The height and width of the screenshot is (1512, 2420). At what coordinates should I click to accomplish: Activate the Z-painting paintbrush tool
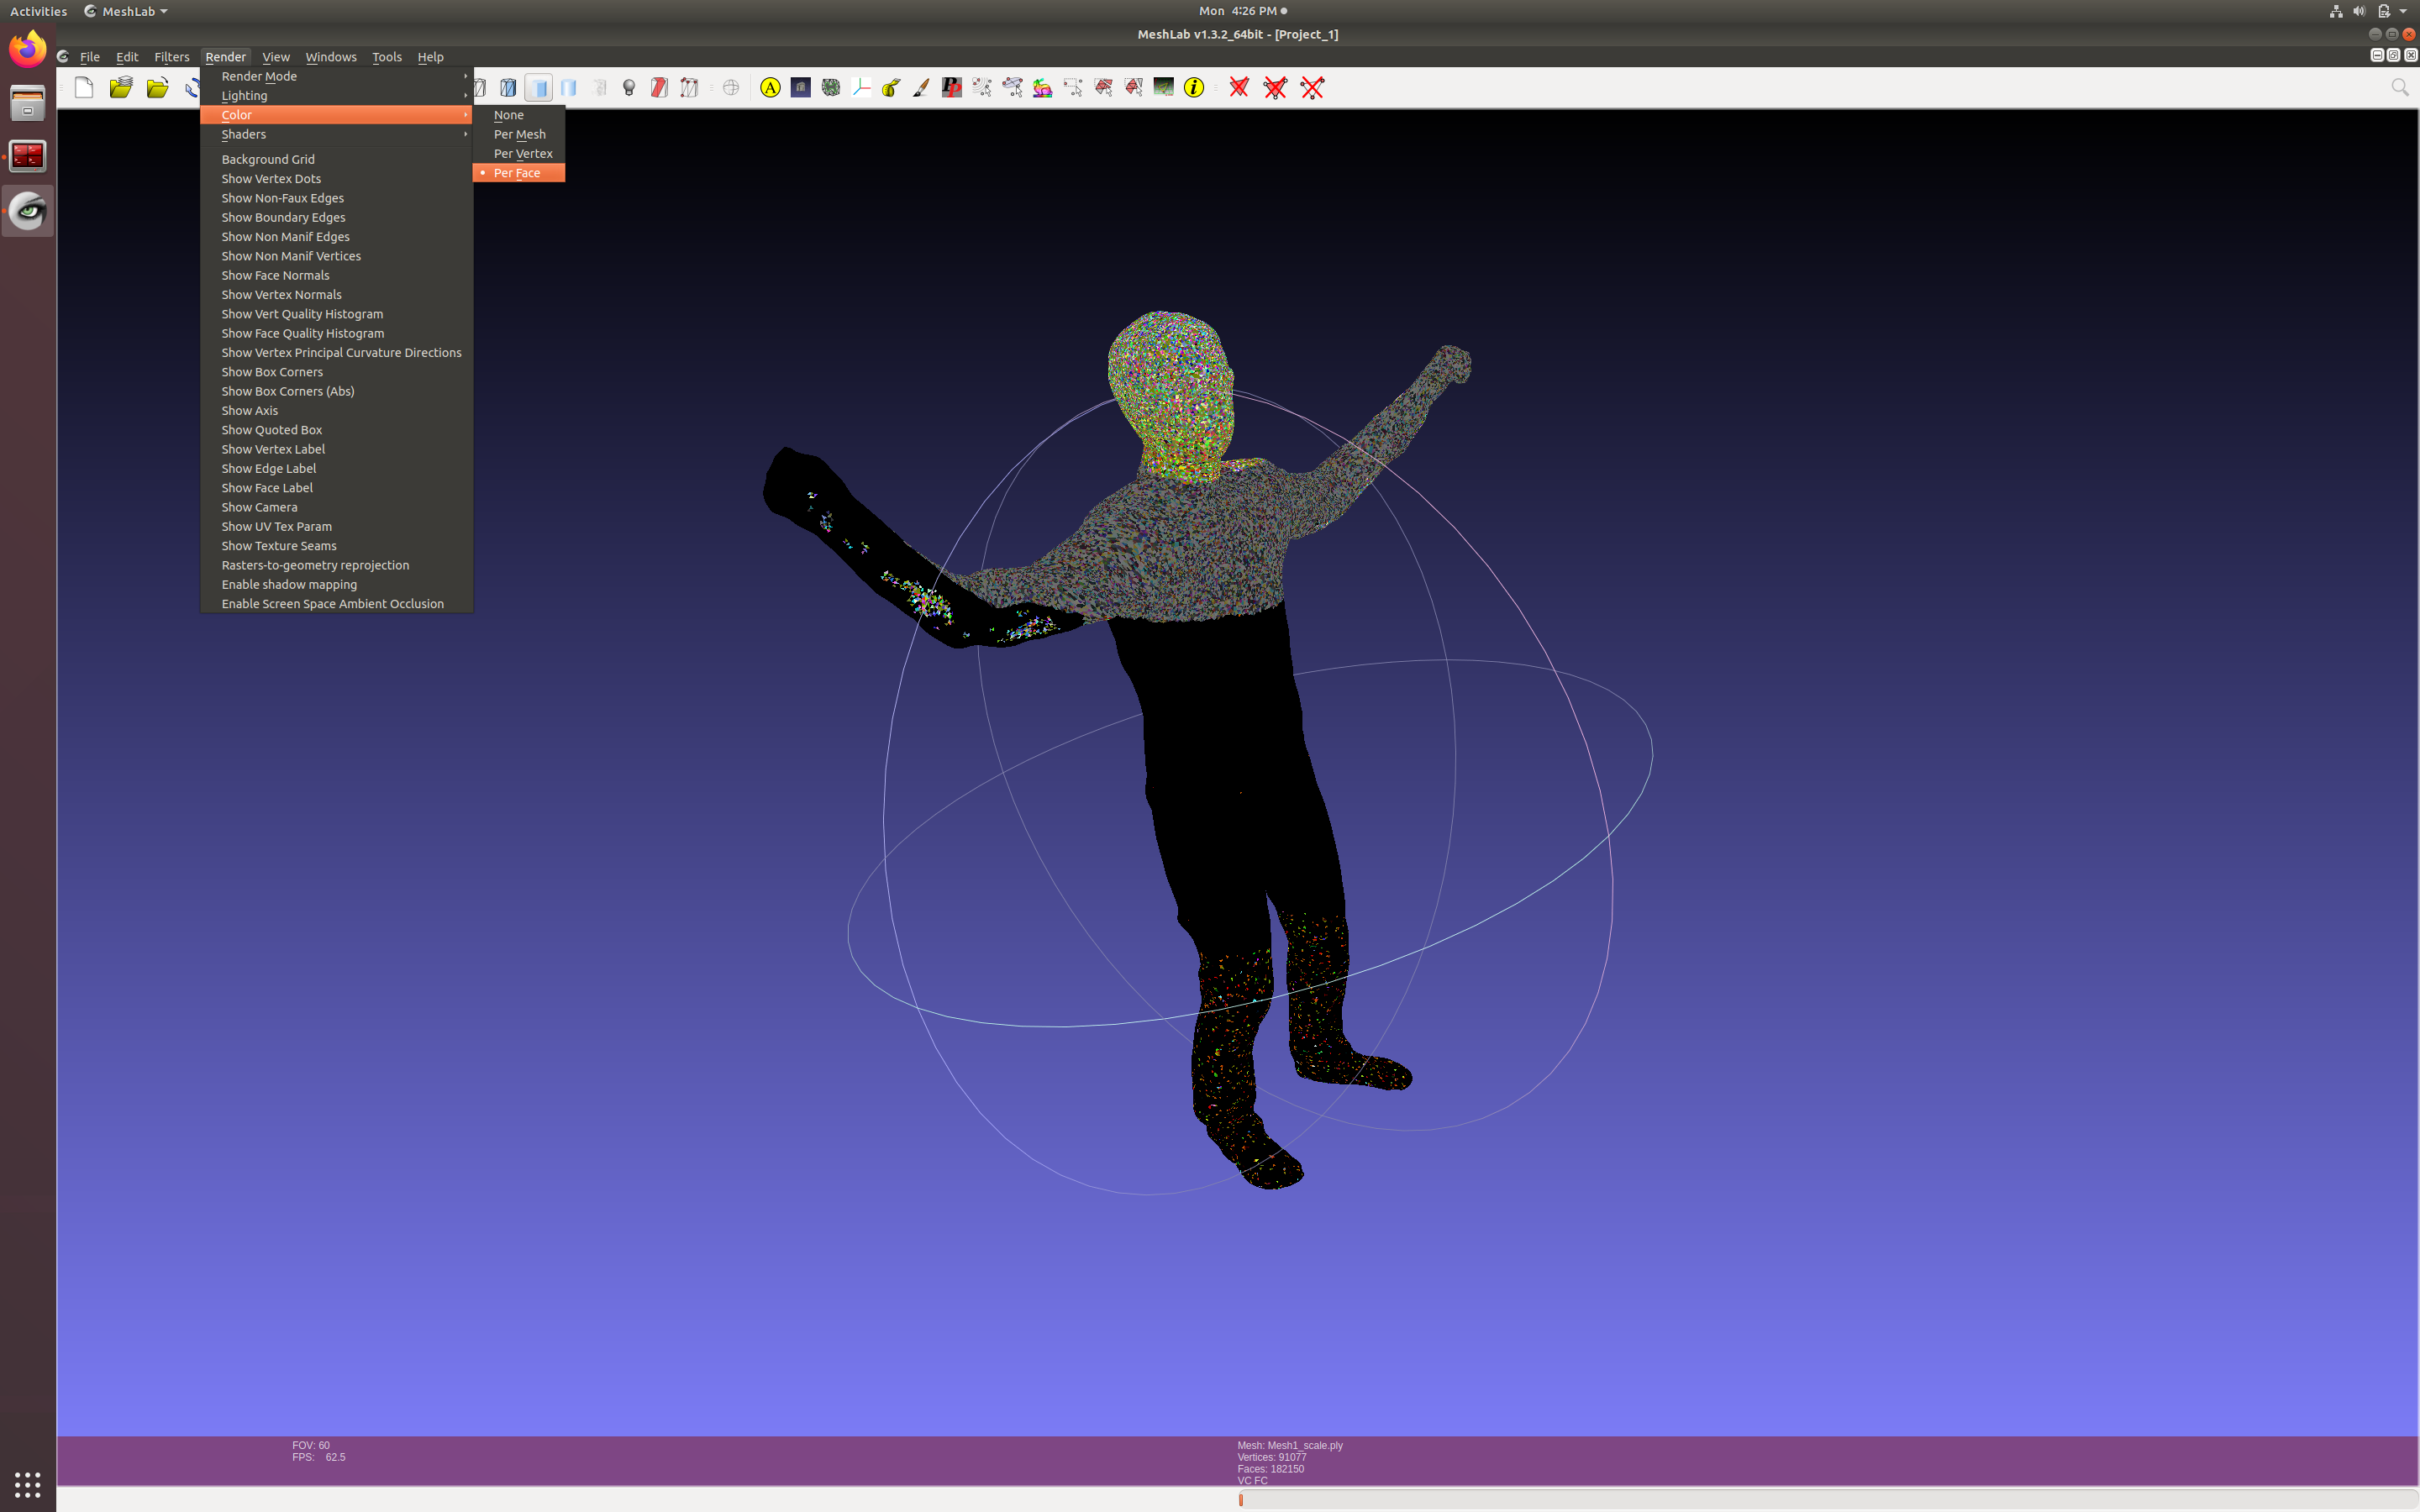point(920,88)
